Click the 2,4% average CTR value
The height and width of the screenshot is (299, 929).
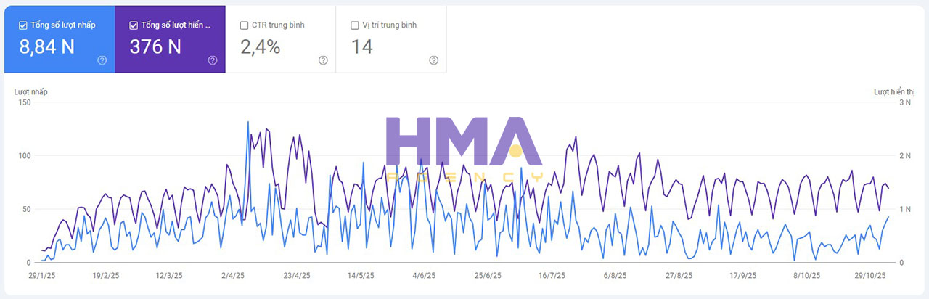tap(260, 47)
